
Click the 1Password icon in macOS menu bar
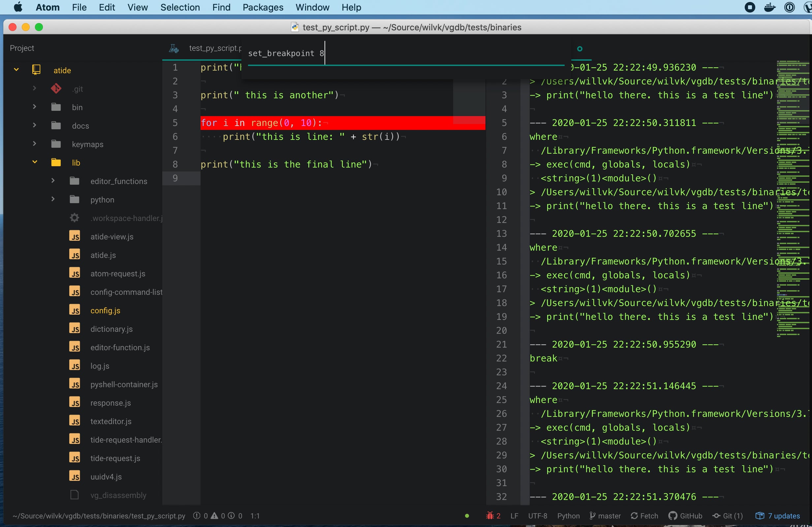(790, 7)
